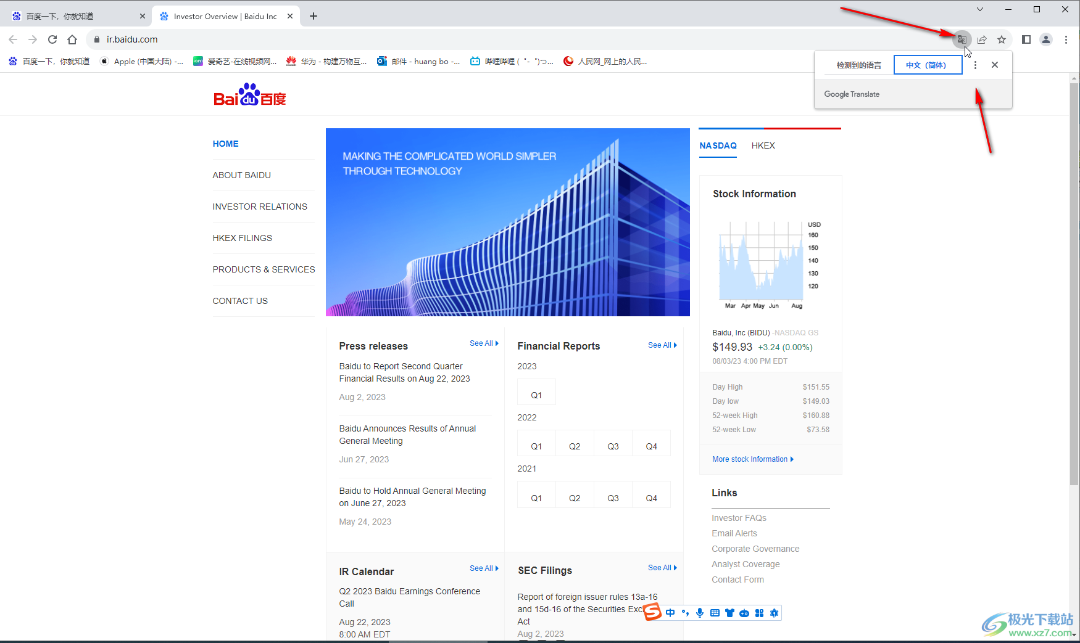See all Financial Reports
Screen dimensions: 1080x643
(x=662, y=345)
